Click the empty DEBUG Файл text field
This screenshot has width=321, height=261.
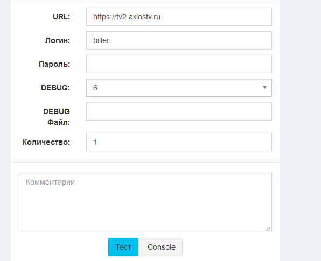pyautogui.click(x=179, y=111)
